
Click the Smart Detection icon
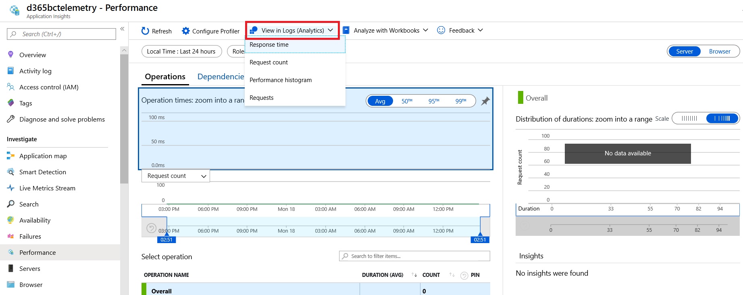10,172
